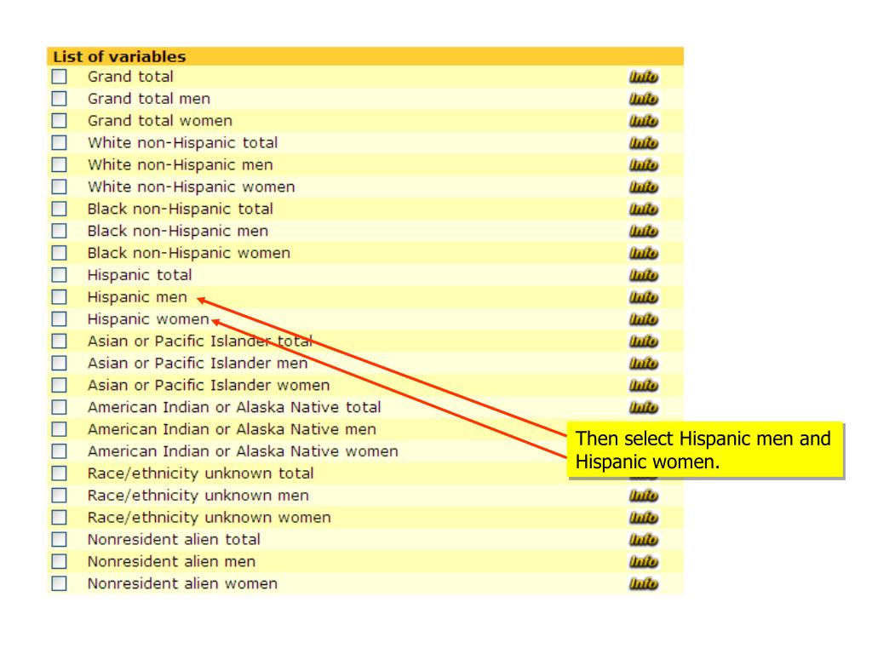Open Info for White non-Hispanic women
This screenshot has height=654, width=872.
coord(644,186)
